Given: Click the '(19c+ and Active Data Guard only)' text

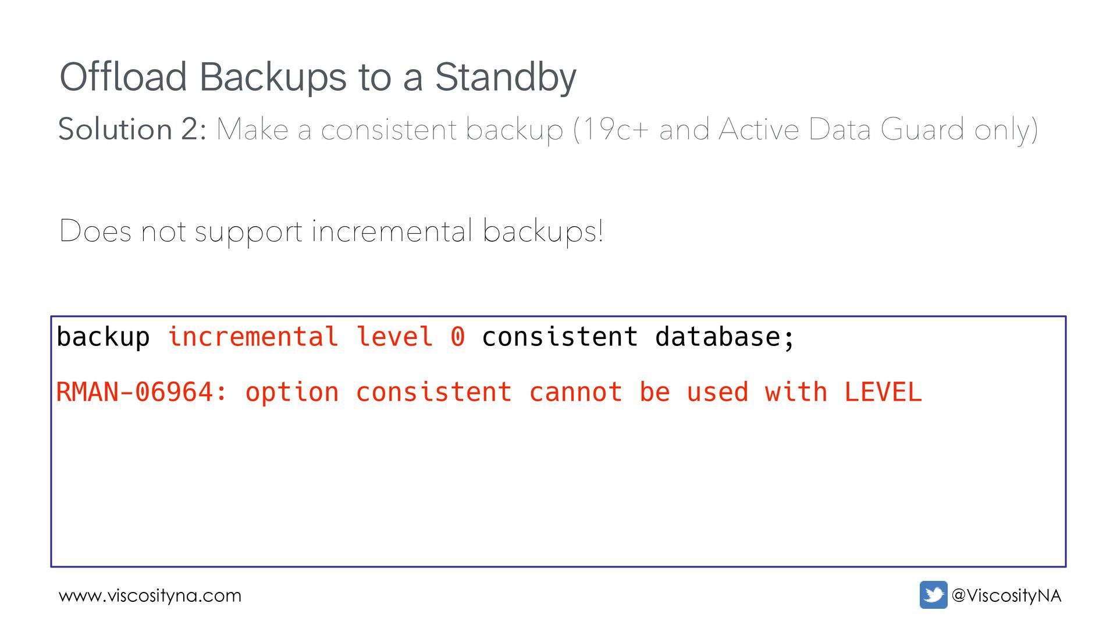Looking at the screenshot, I should [x=806, y=130].
